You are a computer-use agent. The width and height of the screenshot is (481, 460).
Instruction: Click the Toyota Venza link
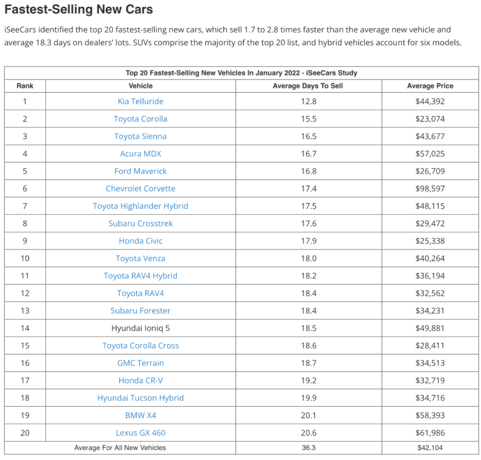point(140,258)
